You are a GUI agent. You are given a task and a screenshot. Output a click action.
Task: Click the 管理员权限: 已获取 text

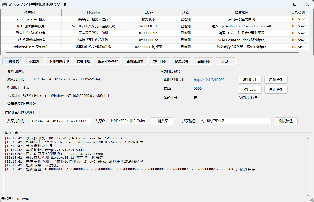click(22, 104)
